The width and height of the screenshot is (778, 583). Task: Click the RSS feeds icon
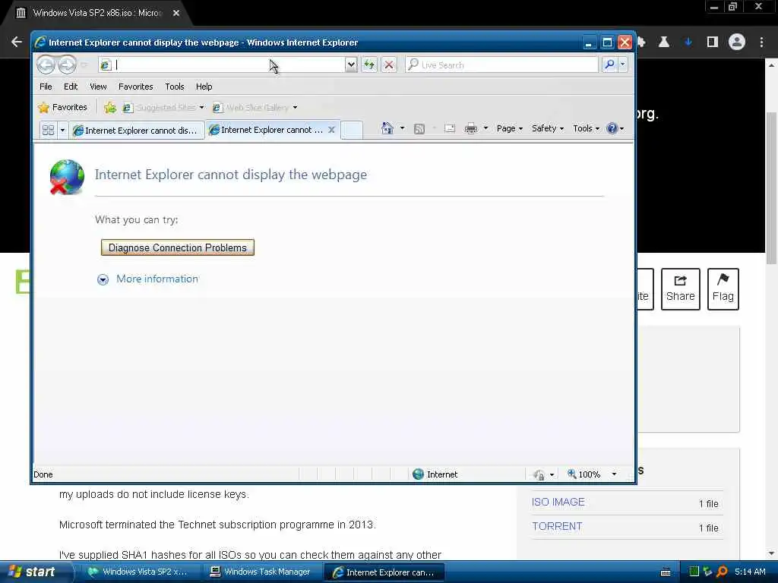tap(419, 129)
